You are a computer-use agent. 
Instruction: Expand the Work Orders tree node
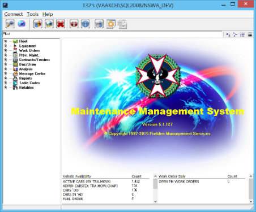[x=6, y=50]
